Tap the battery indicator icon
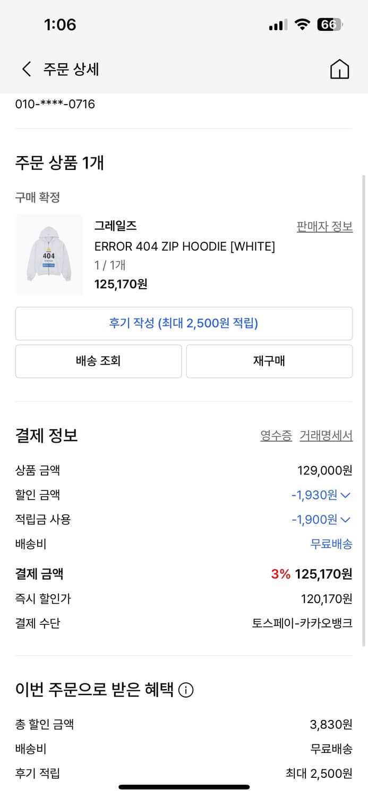 click(329, 24)
